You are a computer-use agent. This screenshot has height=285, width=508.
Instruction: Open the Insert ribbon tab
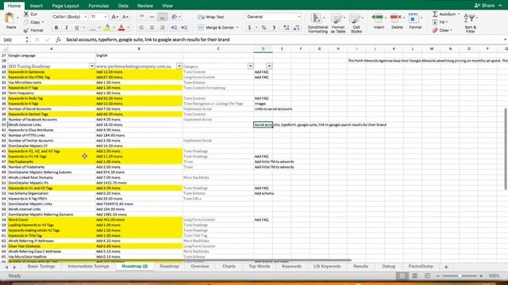click(x=37, y=6)
